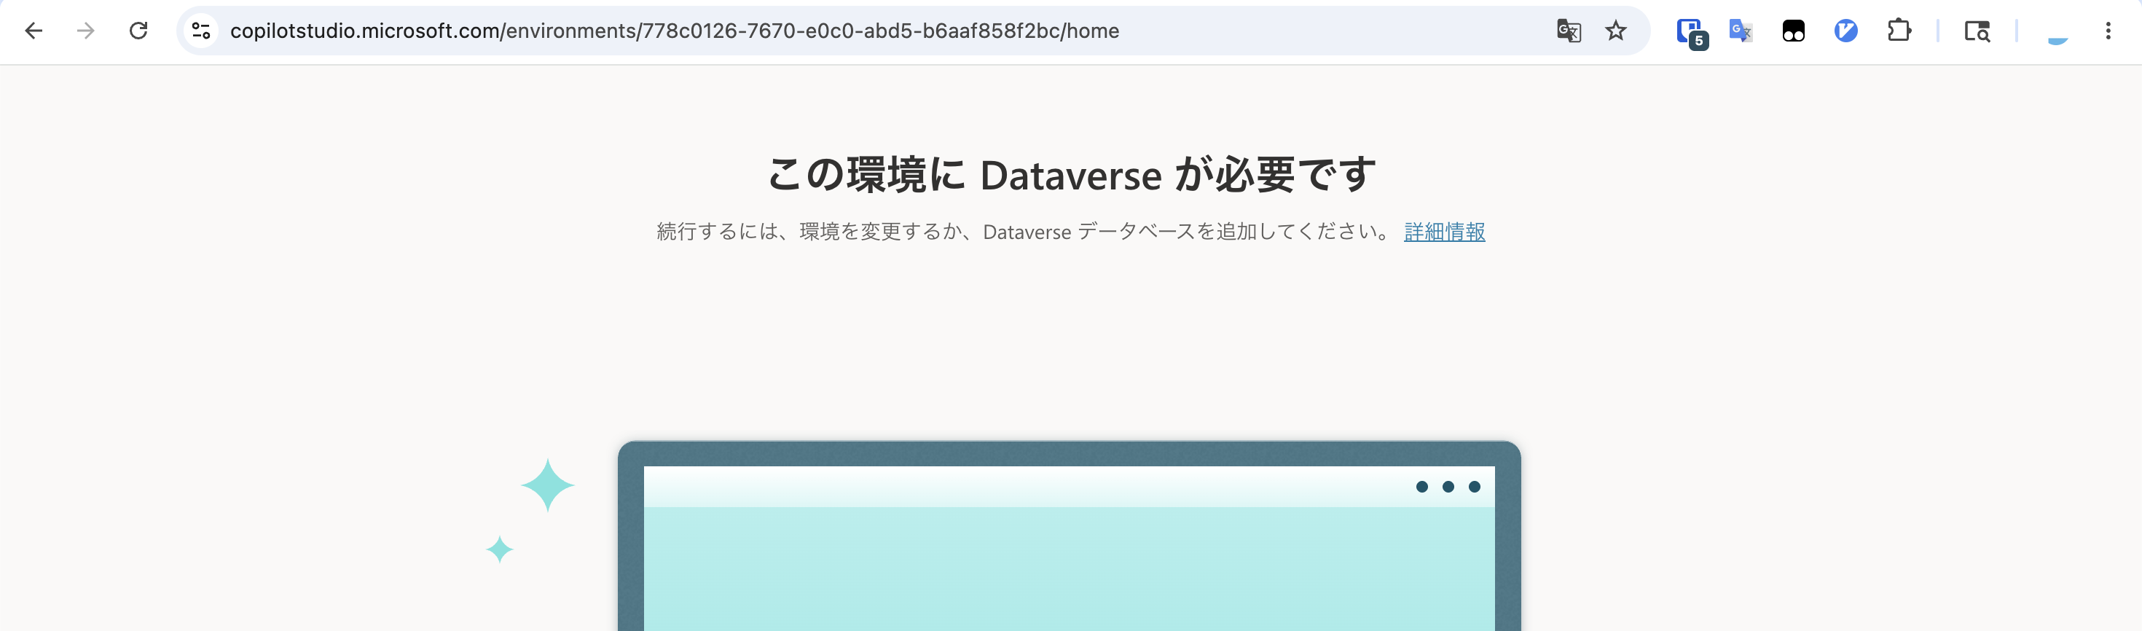This screenshot has width=2142, height=631.
Task: Reload the Copilot Studio page
Action: point(138,31)
